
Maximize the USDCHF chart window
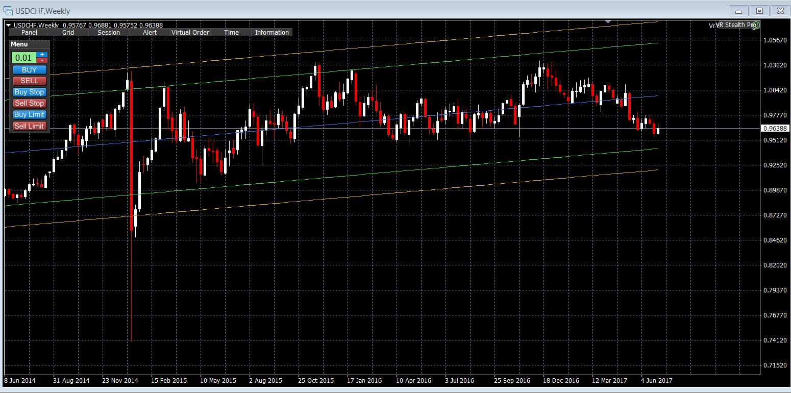759,11
